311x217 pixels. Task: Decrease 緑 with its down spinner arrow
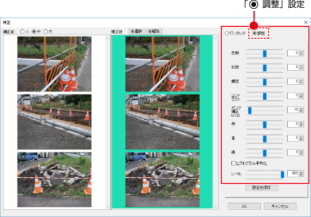301,153
